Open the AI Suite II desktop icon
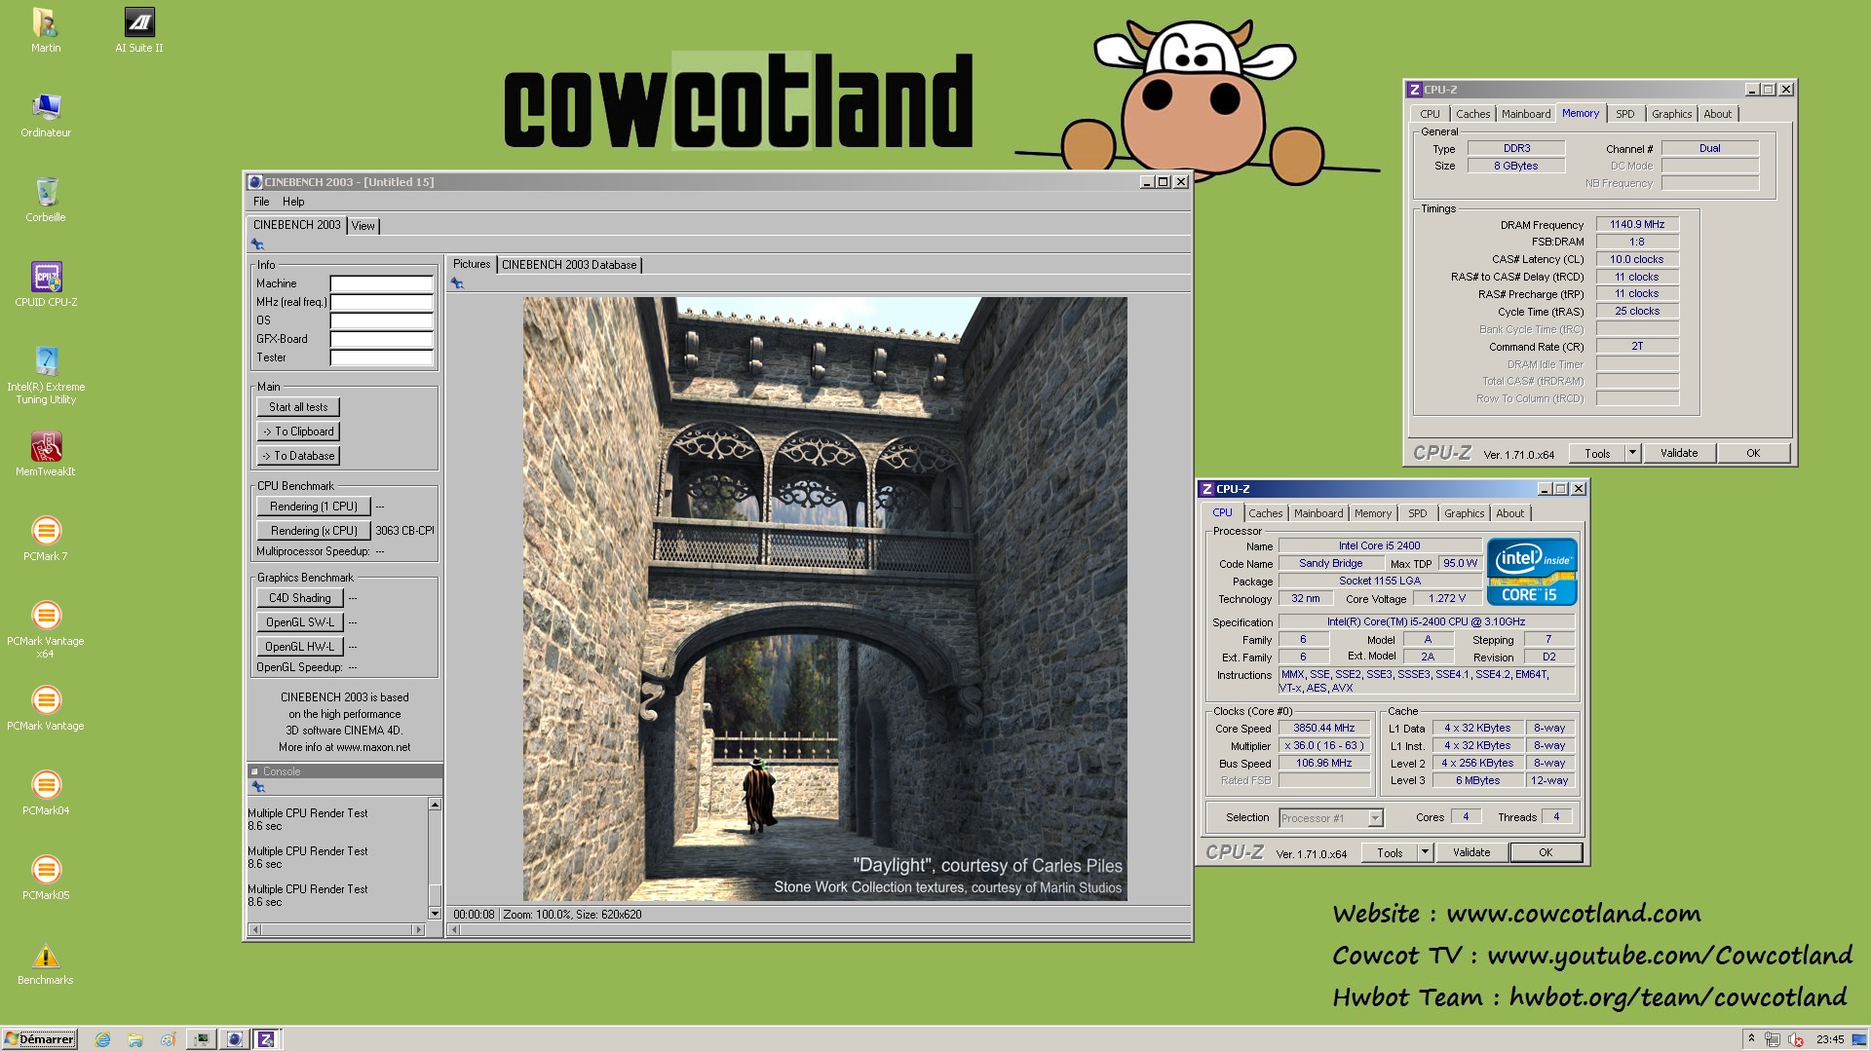 tap(139, 29)
